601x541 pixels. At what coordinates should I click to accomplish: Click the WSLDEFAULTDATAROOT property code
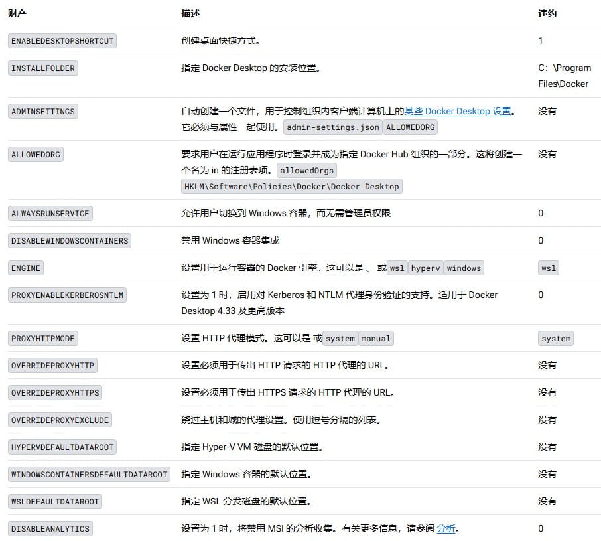55,502
